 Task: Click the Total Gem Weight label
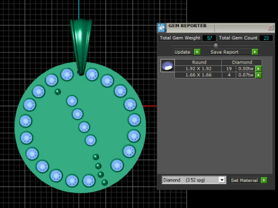180,38
